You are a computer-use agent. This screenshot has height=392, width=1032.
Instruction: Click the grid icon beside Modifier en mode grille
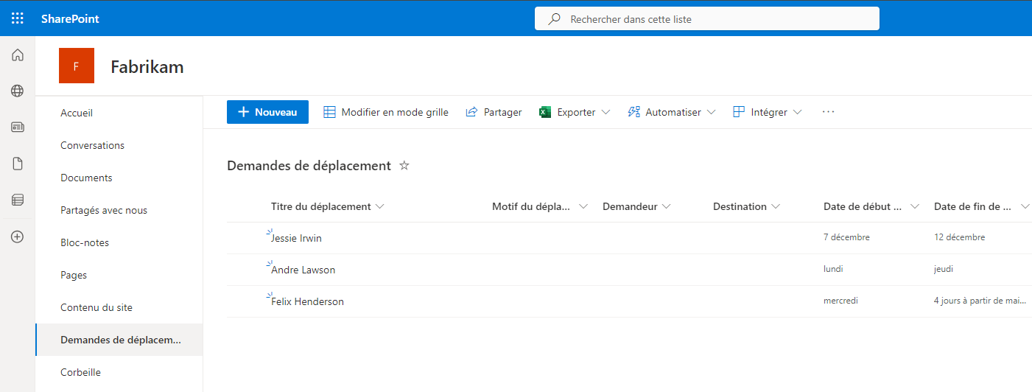point(330,112)
